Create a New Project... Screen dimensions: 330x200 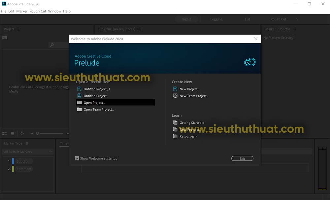[189, 89]
